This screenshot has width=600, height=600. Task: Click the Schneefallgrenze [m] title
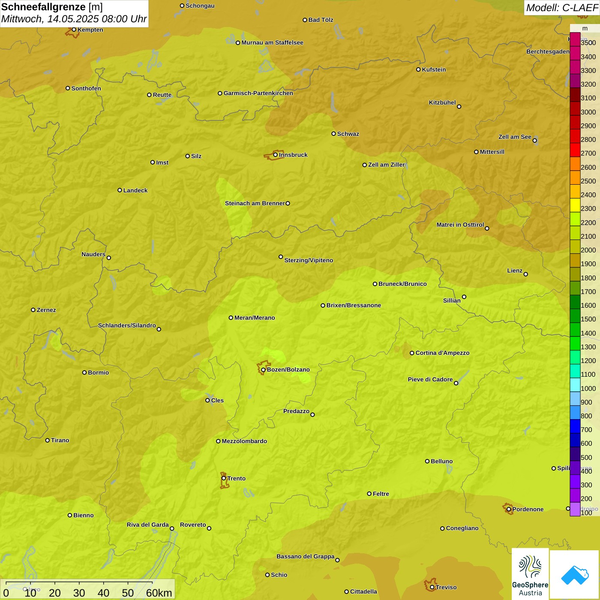click(52, 7)
